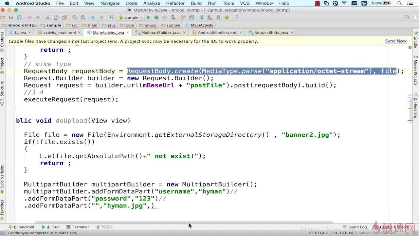Click the Replace toolbar icon
The width and height of the screenshot is (419, 236).
coord(82,17)
